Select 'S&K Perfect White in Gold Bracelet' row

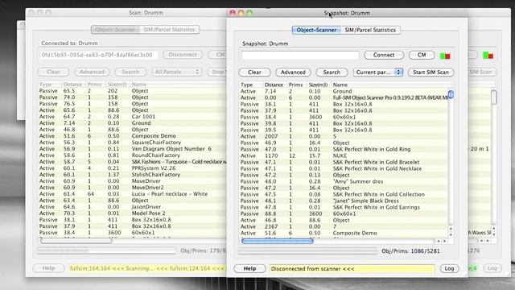coord(344,162)
